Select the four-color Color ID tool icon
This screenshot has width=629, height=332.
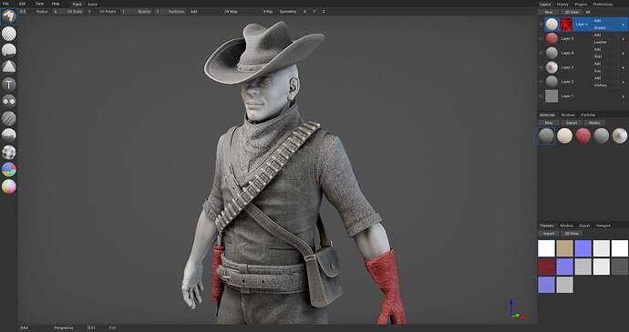(9, 169)
